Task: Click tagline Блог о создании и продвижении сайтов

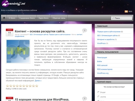Action: (19, 10)
